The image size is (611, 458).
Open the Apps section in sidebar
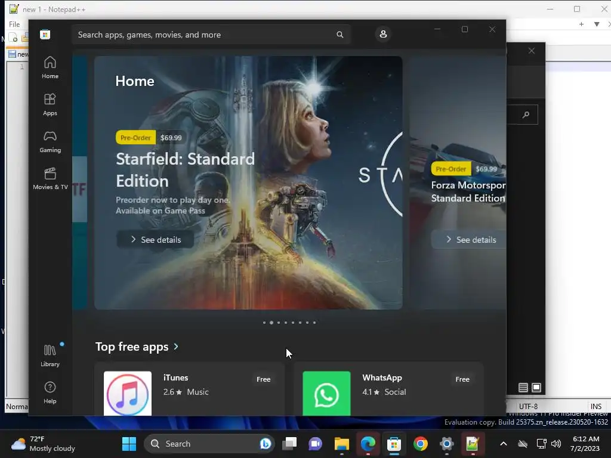50,105
